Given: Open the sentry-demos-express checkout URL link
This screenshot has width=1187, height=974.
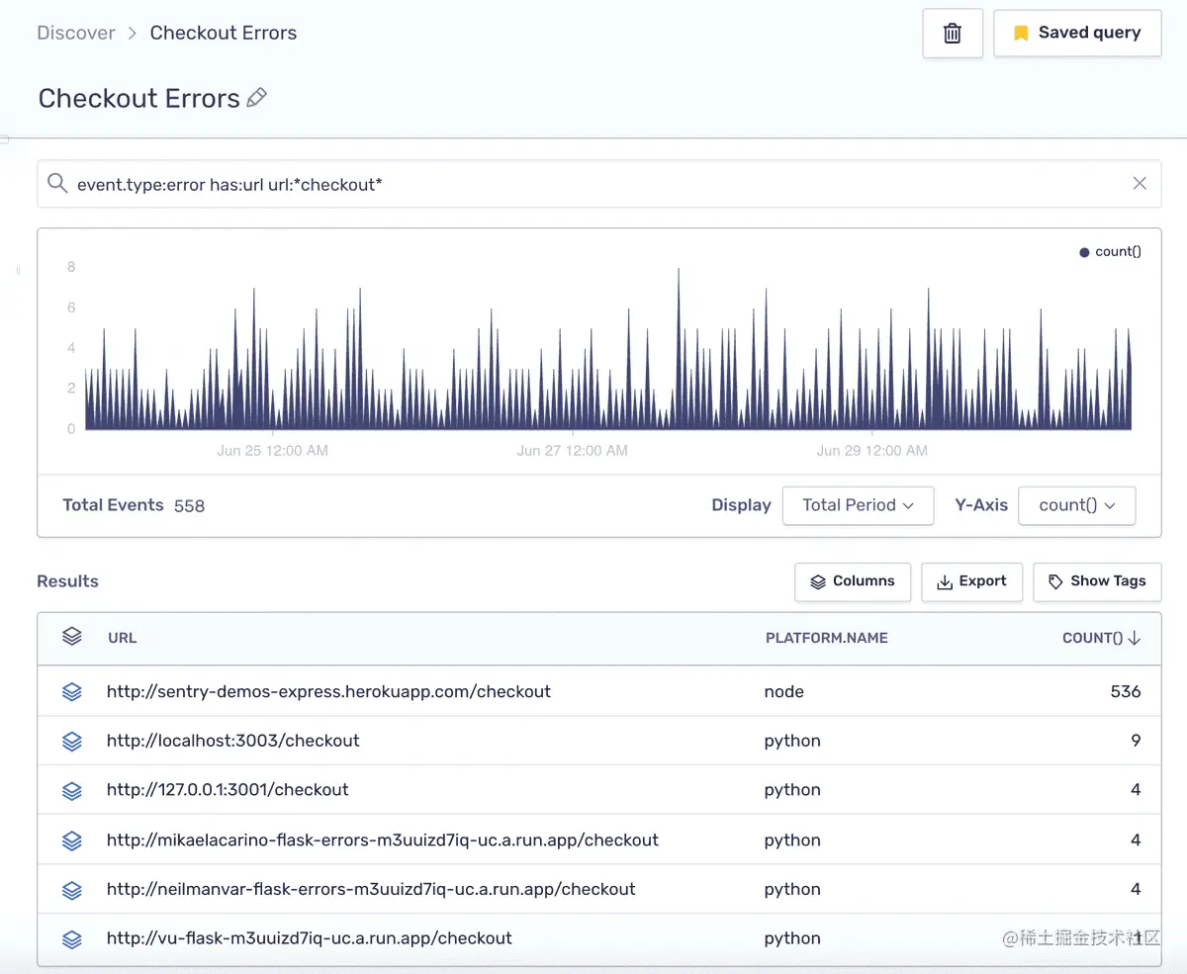Looking at the screenshot, I should pyautogui.click(x=328, y=692).
